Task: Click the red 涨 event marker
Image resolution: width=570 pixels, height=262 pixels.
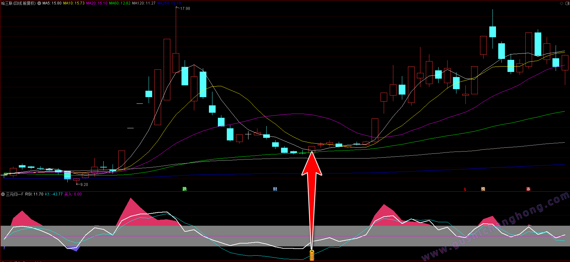Action: (528, 189)
